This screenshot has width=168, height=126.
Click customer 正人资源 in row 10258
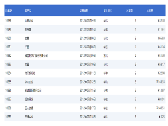click(29, 108)
